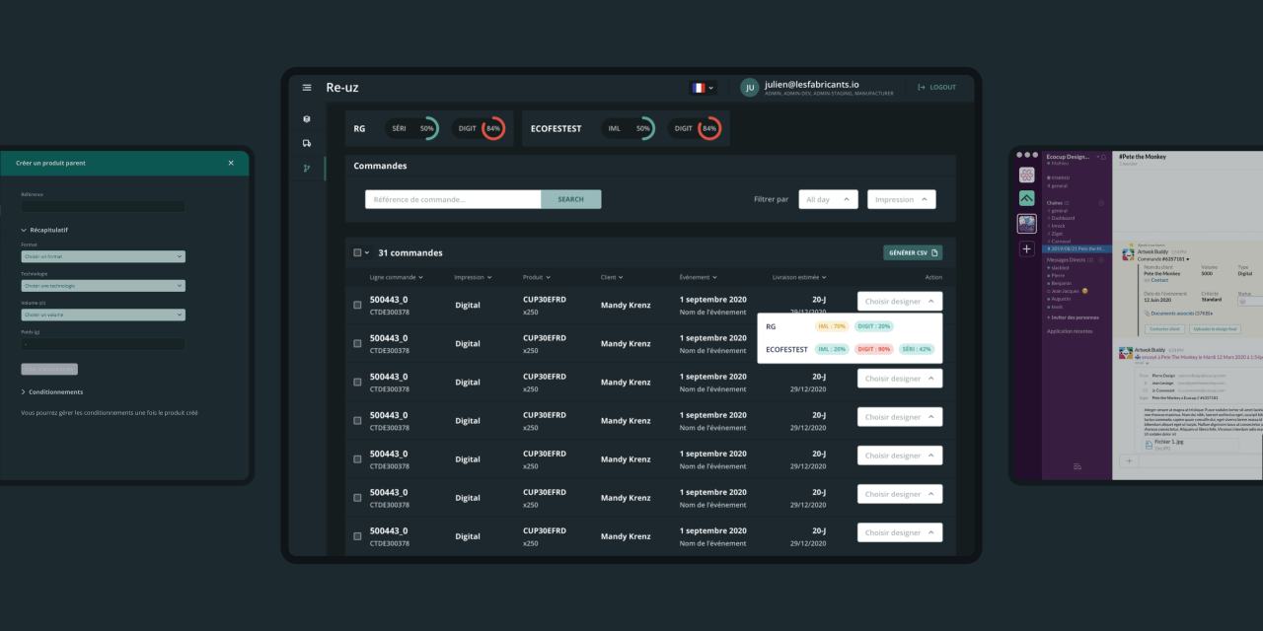Image resolution: width=1263 pixels, height=631 pixels.
Task: Click the ECOFESTEST DIGIT 84% progress gauge
Action: (x=696, y=129)
